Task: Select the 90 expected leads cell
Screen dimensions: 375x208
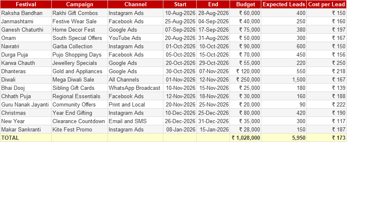Action: [x=284, y=104]
